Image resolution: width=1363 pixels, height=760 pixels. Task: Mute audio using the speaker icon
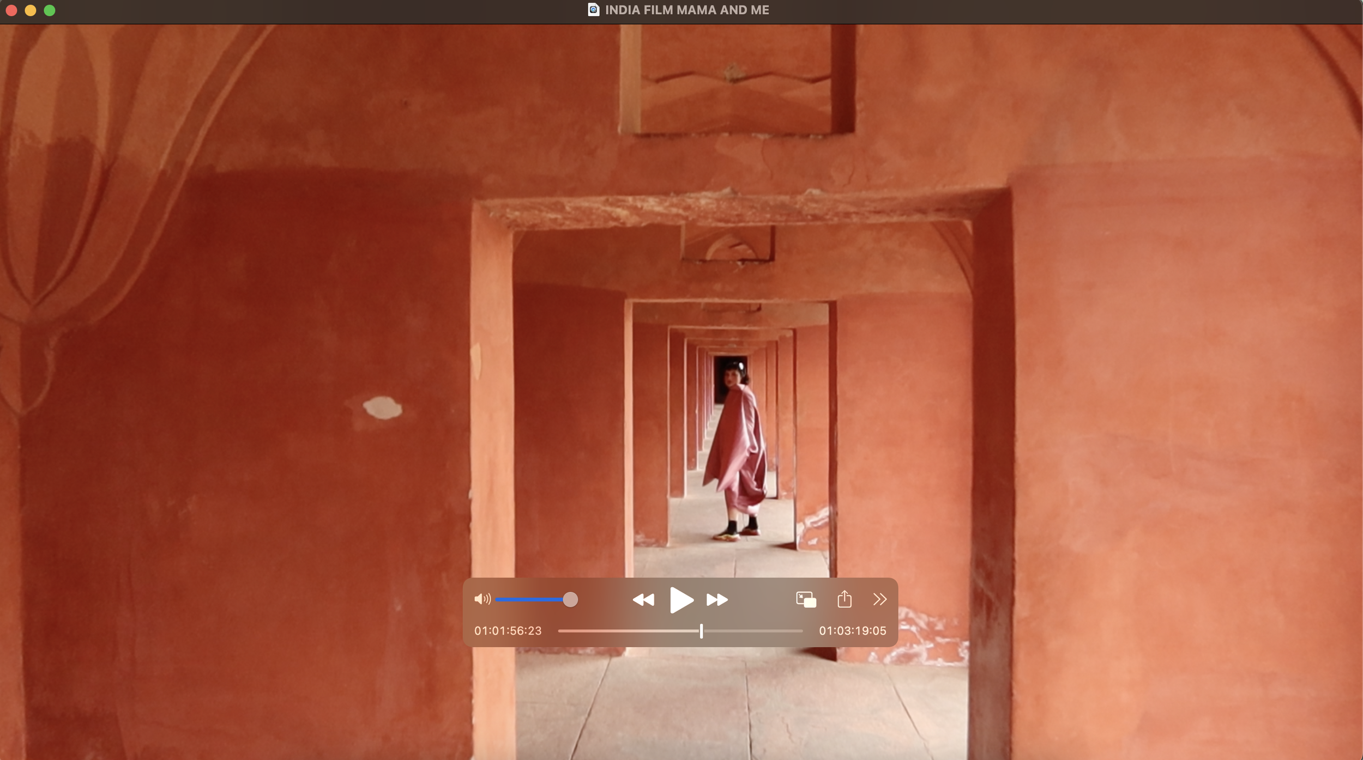pyautogui.click(x=482, y=599)
